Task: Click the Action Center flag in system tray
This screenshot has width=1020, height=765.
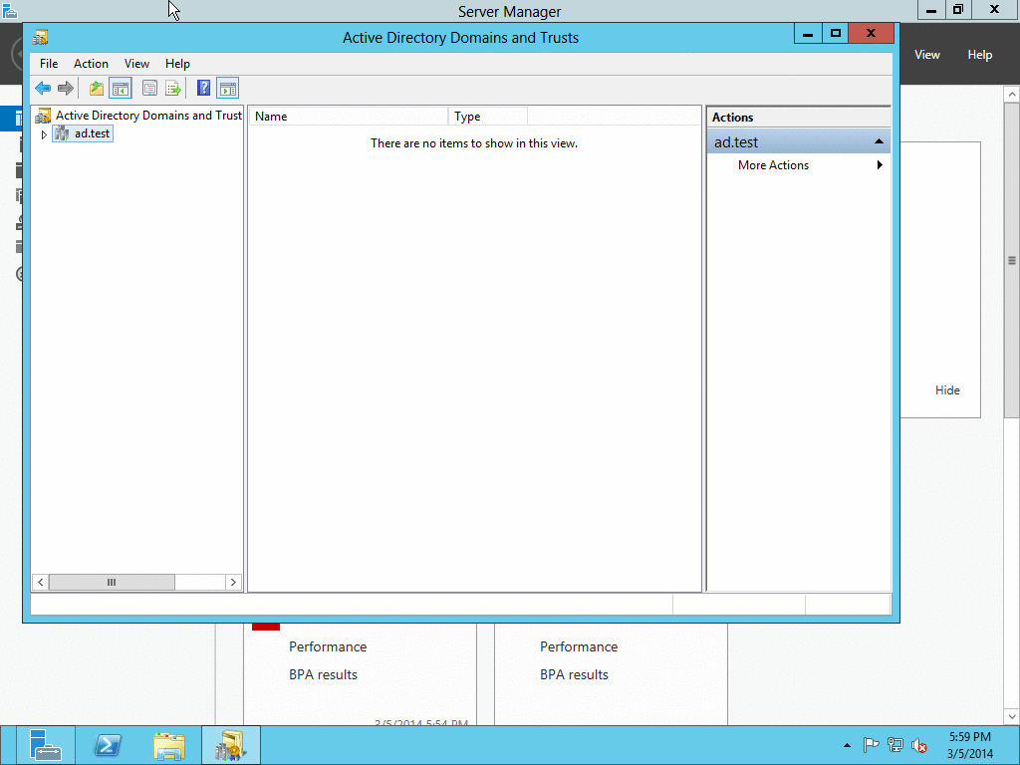Action: coord(871,744)
